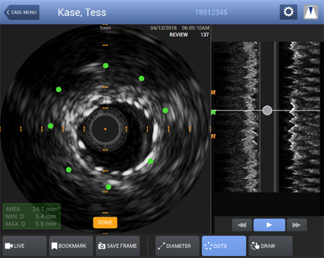The width and height of the screenshot is (324, 258).
Task: Play the recorded pullback
Action: (269, 225)
